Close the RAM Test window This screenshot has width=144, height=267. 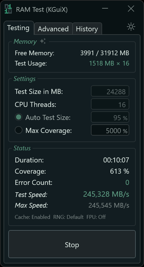click(131, 9)
